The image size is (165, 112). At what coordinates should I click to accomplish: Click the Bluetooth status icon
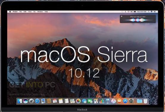[x=125, y=12]
